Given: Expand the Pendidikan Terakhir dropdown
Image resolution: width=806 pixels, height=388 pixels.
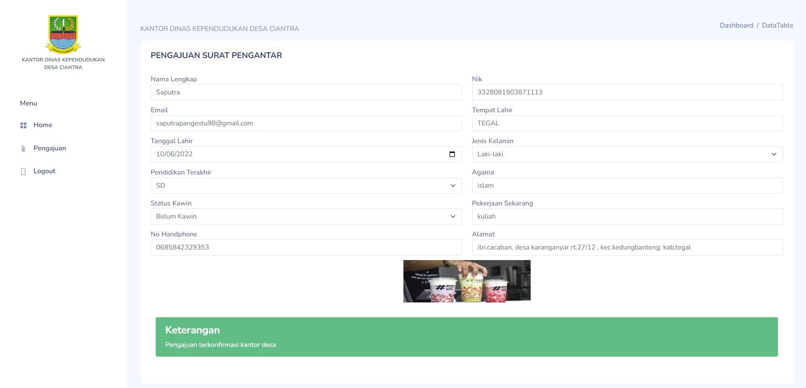Looking at the screenshot, I should tap(305, 186).
